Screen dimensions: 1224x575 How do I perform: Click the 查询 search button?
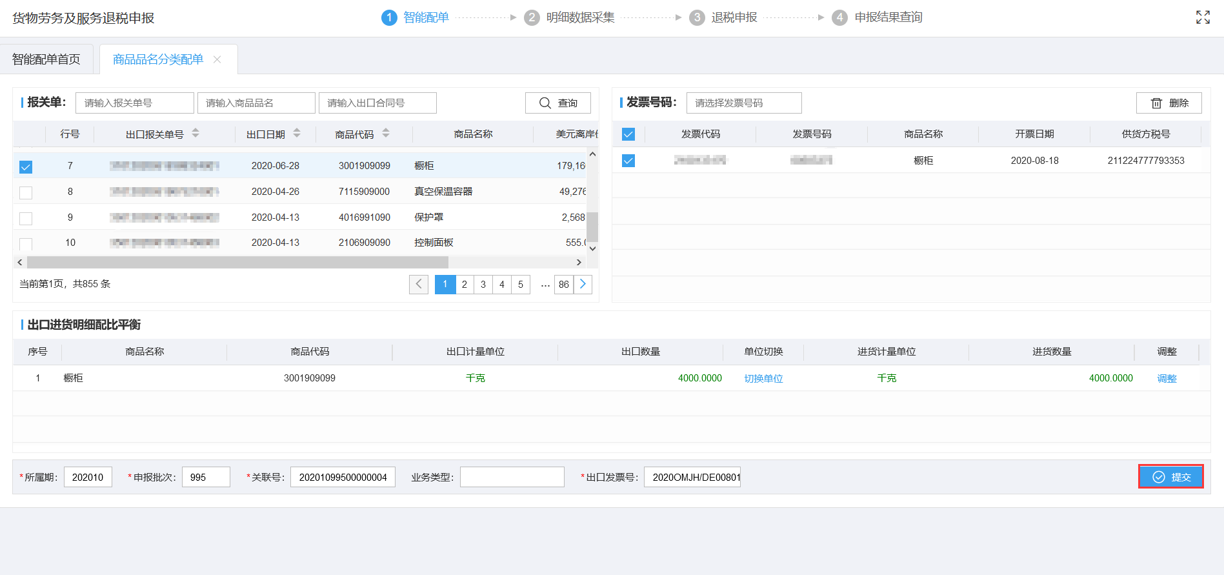click(x=558, y=103)
